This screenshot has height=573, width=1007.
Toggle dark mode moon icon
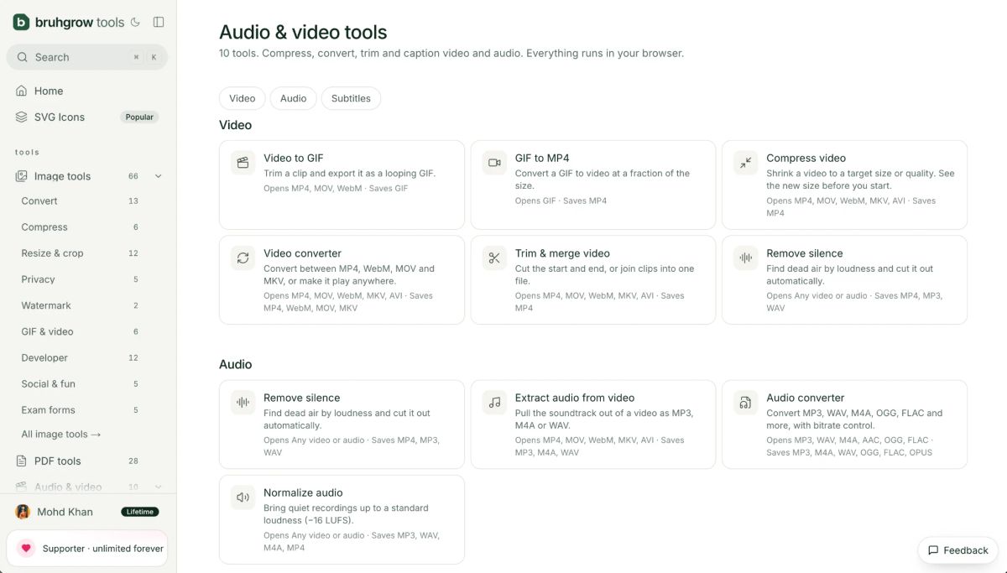pos(135,23)
